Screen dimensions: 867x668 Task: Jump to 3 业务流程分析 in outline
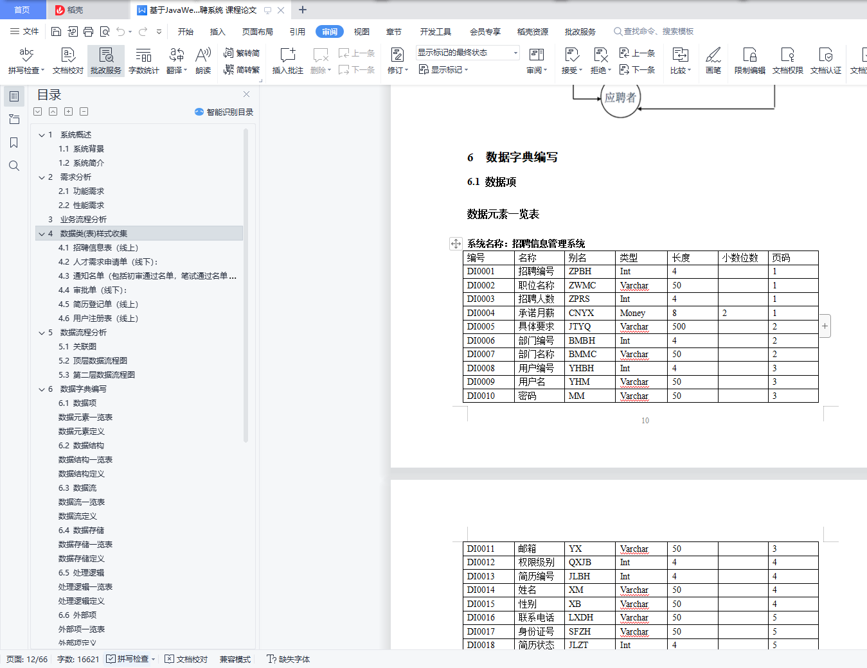77,220
